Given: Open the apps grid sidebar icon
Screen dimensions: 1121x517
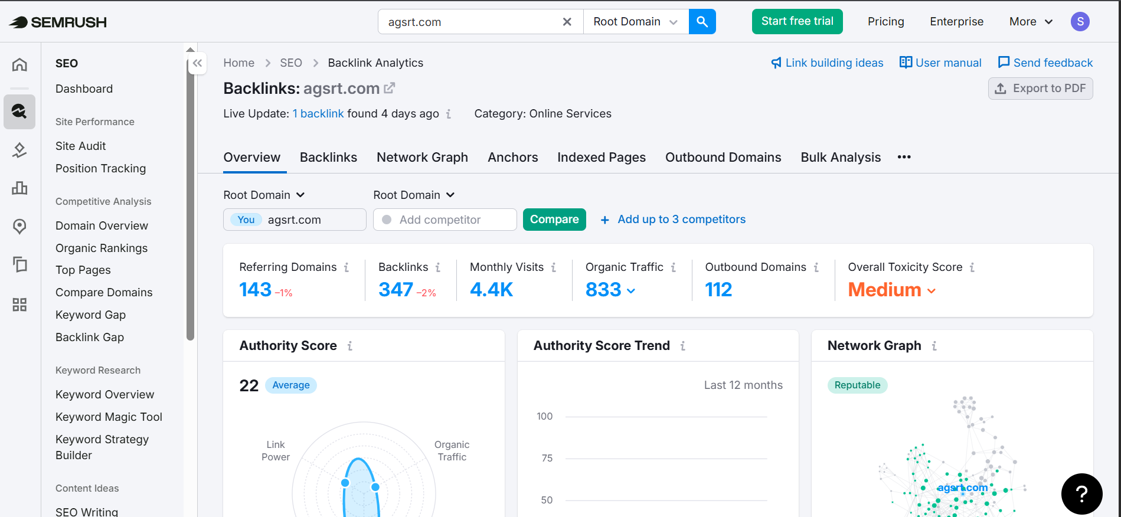Looking at the screenshot, I should coord(19,305).
